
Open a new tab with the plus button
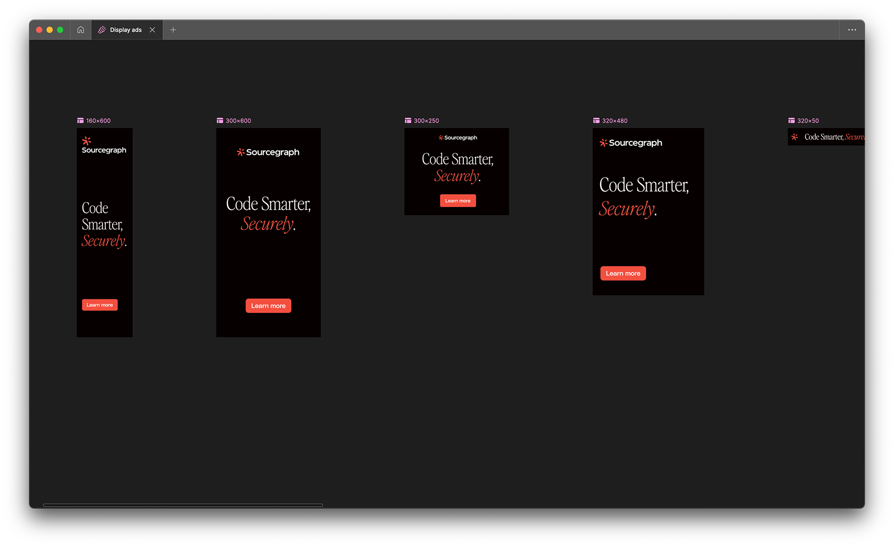point(173,29)
